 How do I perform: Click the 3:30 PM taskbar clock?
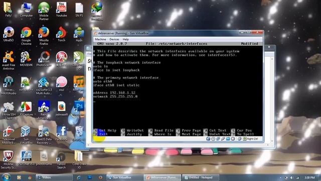pyautogui.click(x=309, y=177)
